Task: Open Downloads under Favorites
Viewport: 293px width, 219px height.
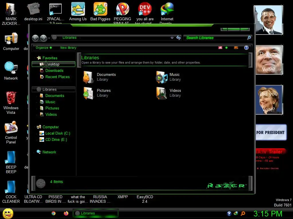Action: click(54, 71)
